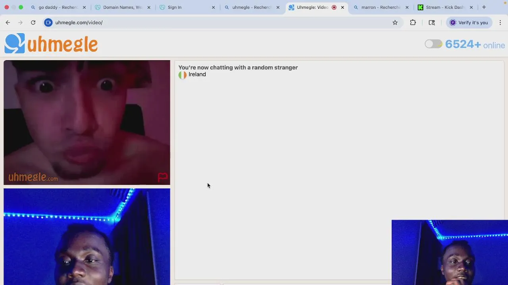Click your own webcam video feed

[x=87, y=237]
